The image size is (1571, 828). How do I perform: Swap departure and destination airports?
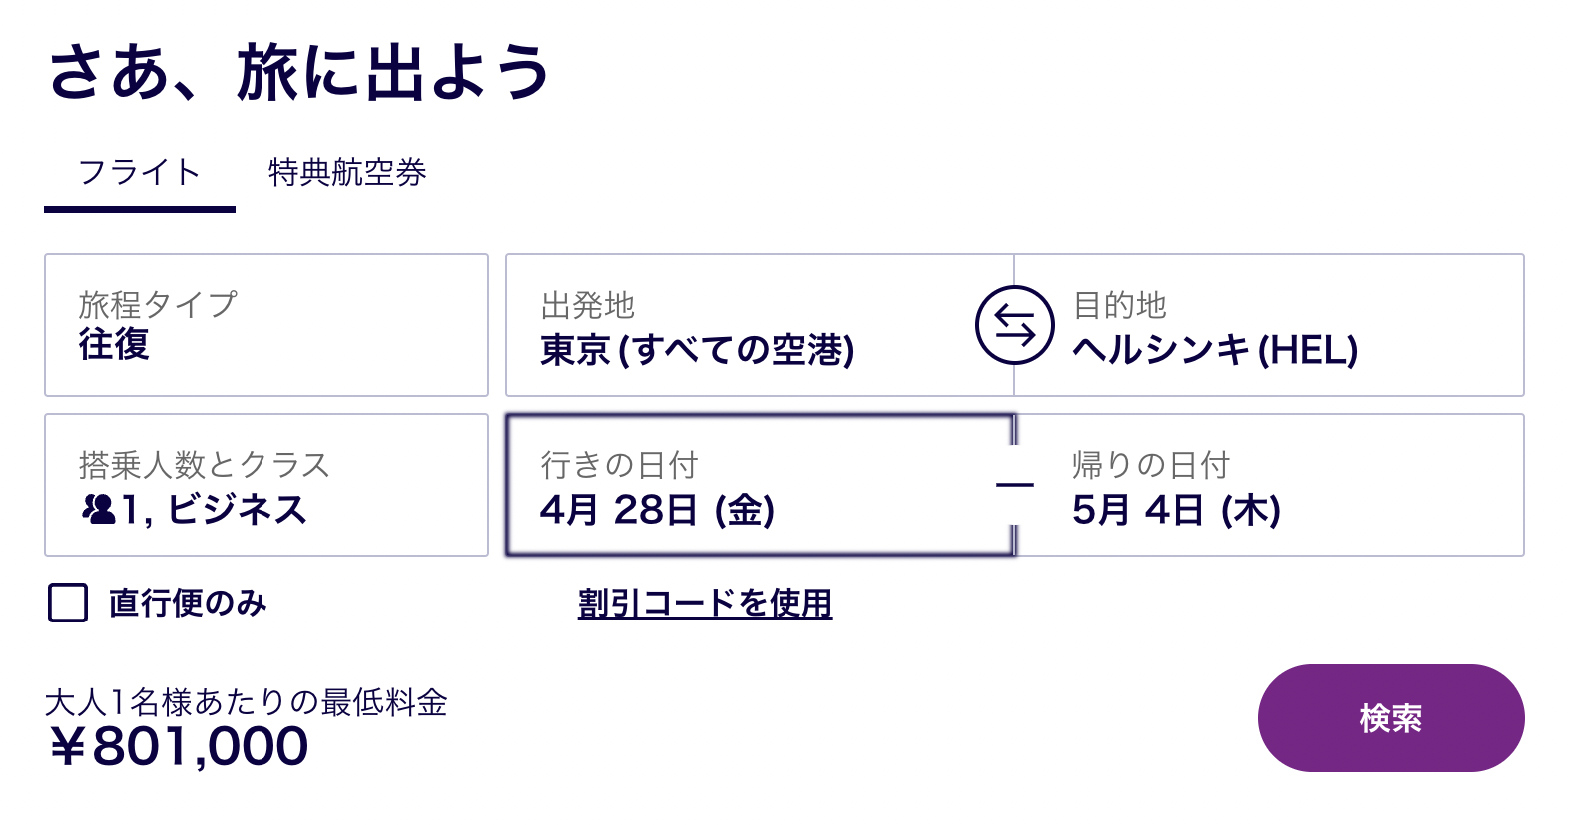pos(1014,325)
